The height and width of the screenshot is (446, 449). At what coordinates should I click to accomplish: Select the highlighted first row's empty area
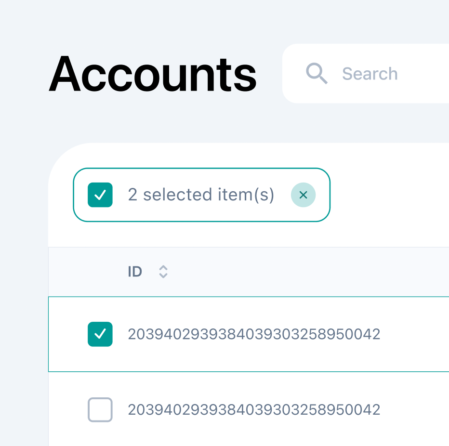(415, 334)
